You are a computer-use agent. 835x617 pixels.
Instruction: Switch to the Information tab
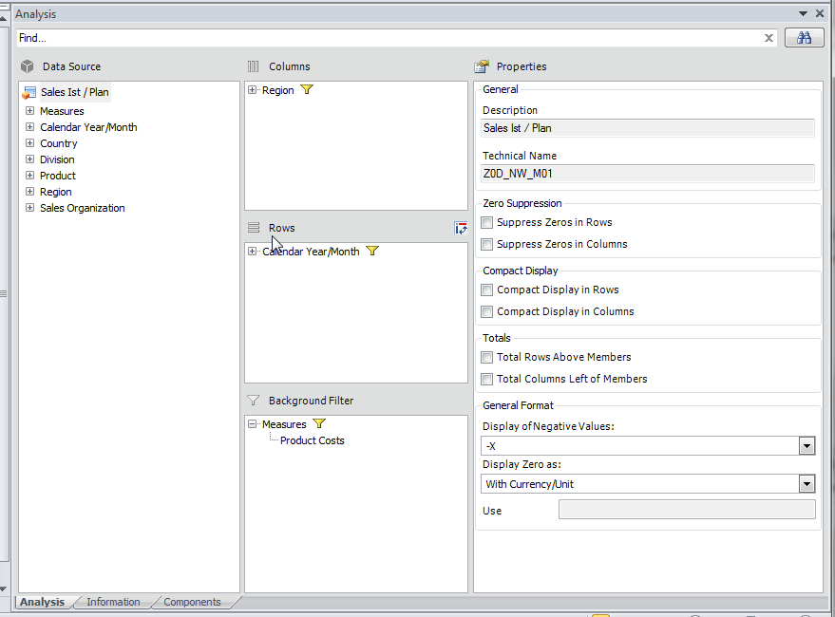tap(113, 602)
